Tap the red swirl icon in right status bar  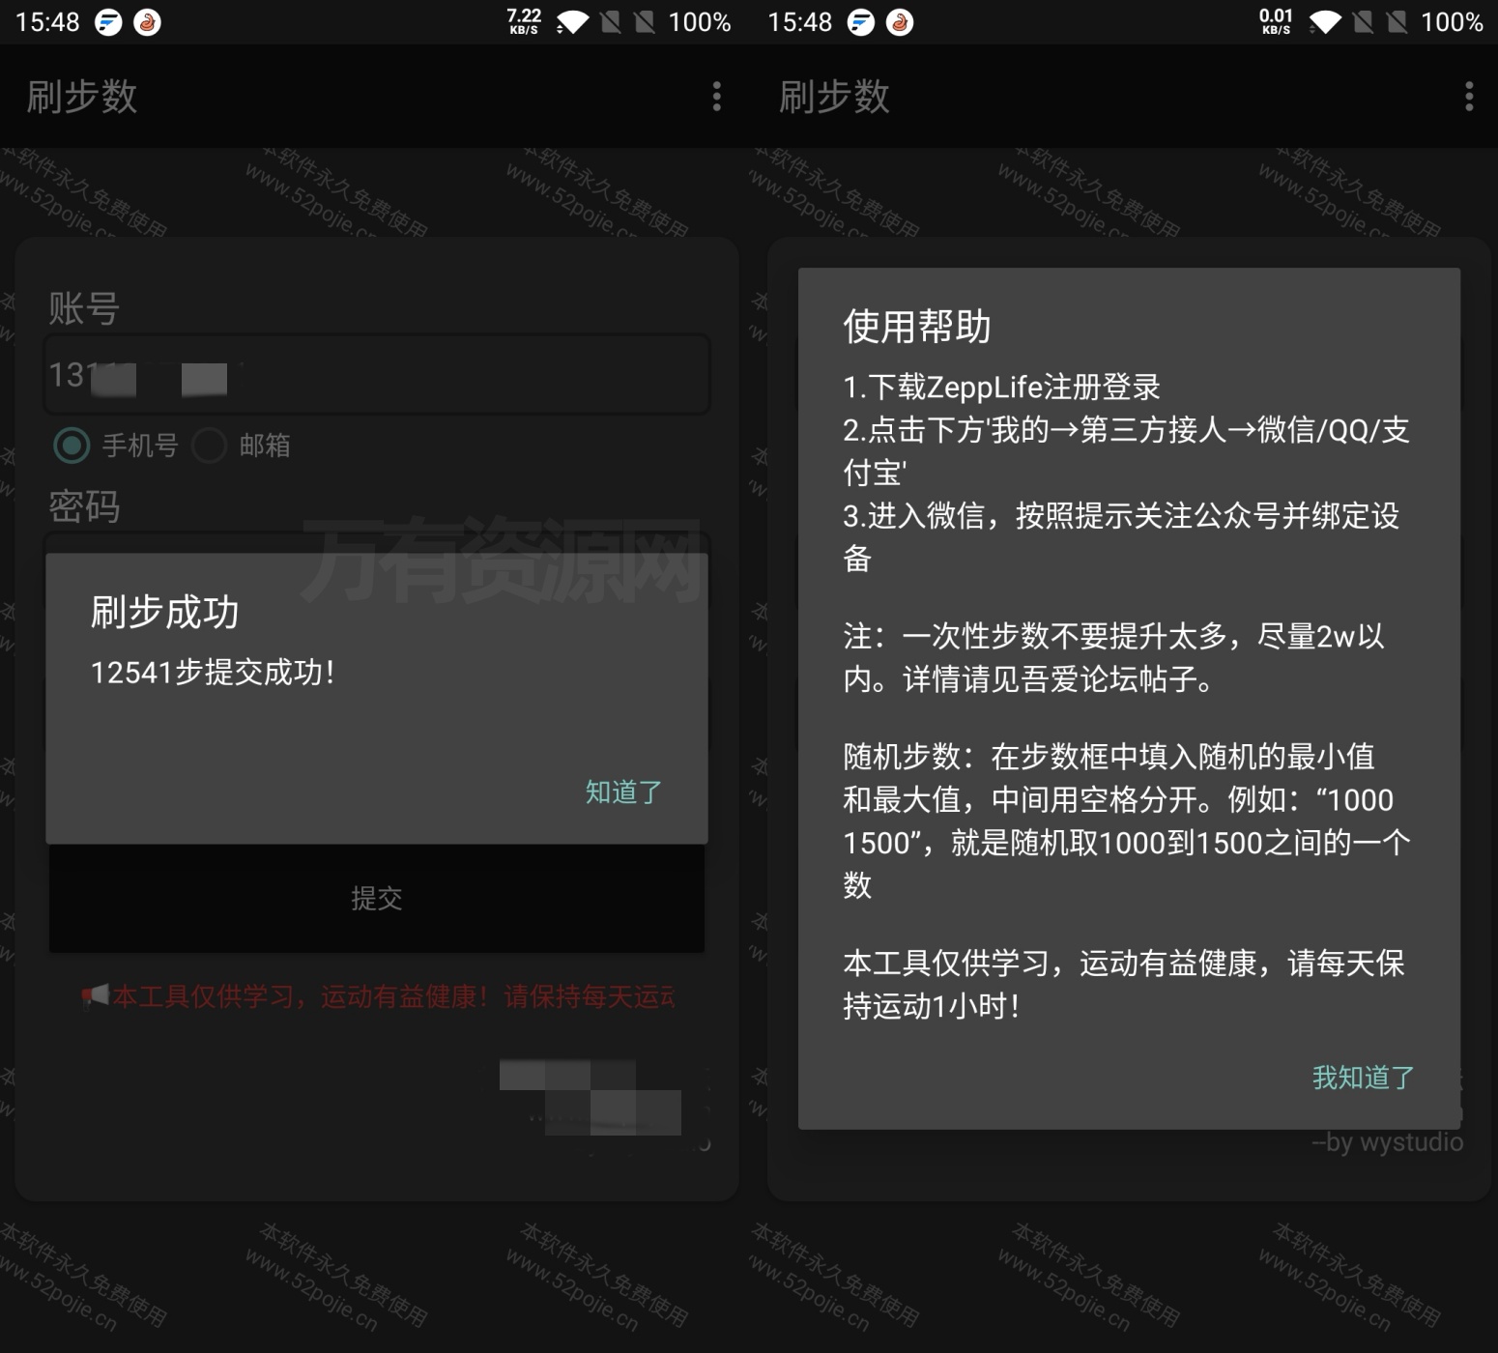tap(900, 22)
